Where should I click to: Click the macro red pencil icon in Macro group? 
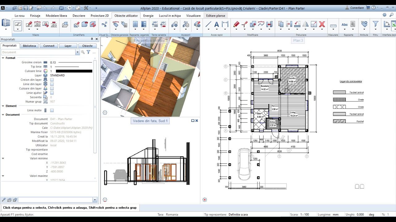[x=29, y=24]
